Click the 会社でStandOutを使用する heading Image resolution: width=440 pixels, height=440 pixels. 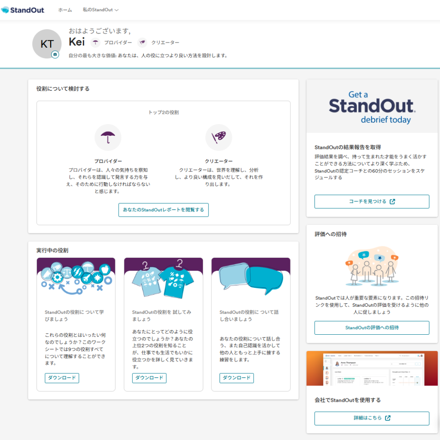coord(348,400)
